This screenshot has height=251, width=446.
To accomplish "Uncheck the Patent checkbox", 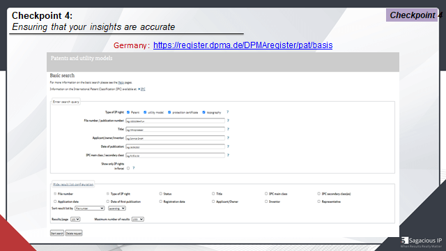I will click(128, 112).
